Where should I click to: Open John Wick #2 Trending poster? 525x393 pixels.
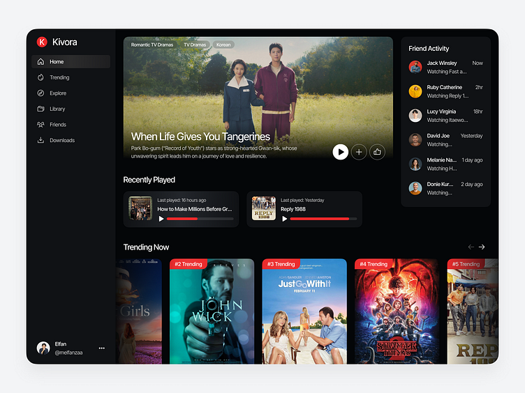[x=212, y=311]
